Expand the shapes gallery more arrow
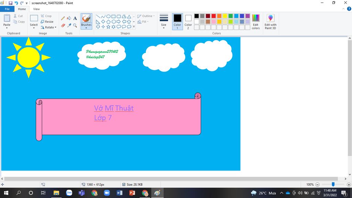The width and height of the screenshot is (352, 198). tap(134, 27)
